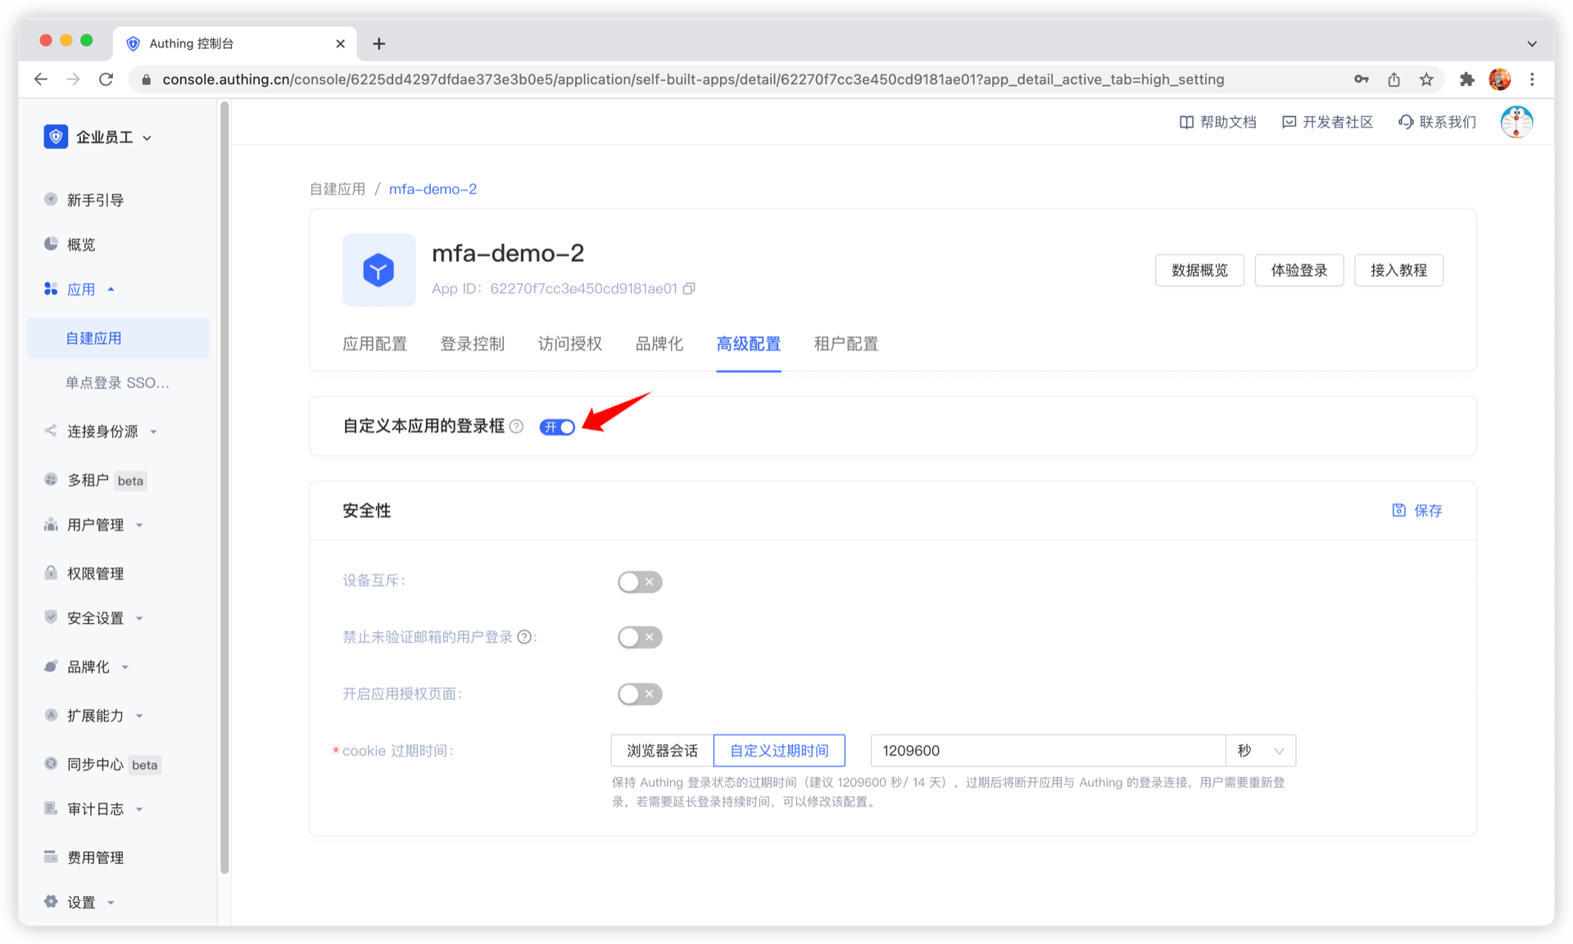Enable the 开启应用授权页面 toggle

[x=640, y=694]
